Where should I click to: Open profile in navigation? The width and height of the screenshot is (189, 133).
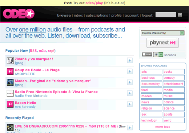[x=116, y=16]
